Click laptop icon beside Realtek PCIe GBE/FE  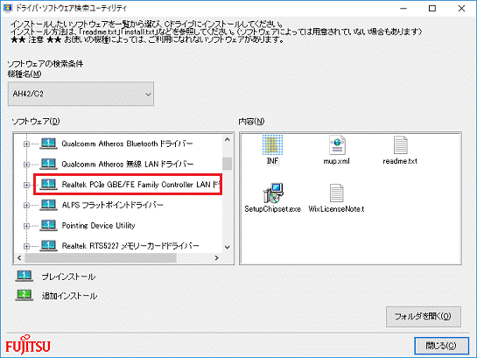[48, 185]
